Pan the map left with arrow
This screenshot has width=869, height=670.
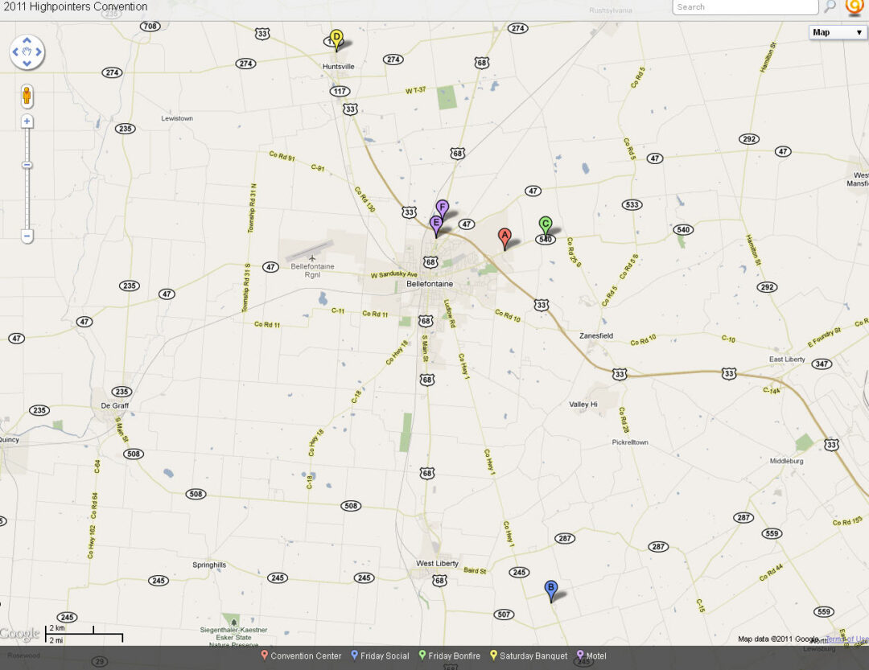pos(15,52)
